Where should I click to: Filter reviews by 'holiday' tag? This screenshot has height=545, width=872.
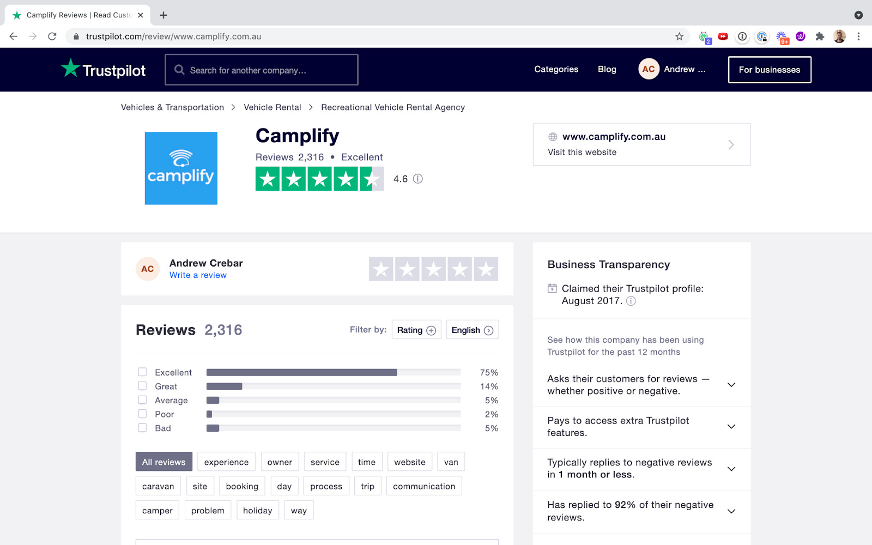click(x=257, y=510)
